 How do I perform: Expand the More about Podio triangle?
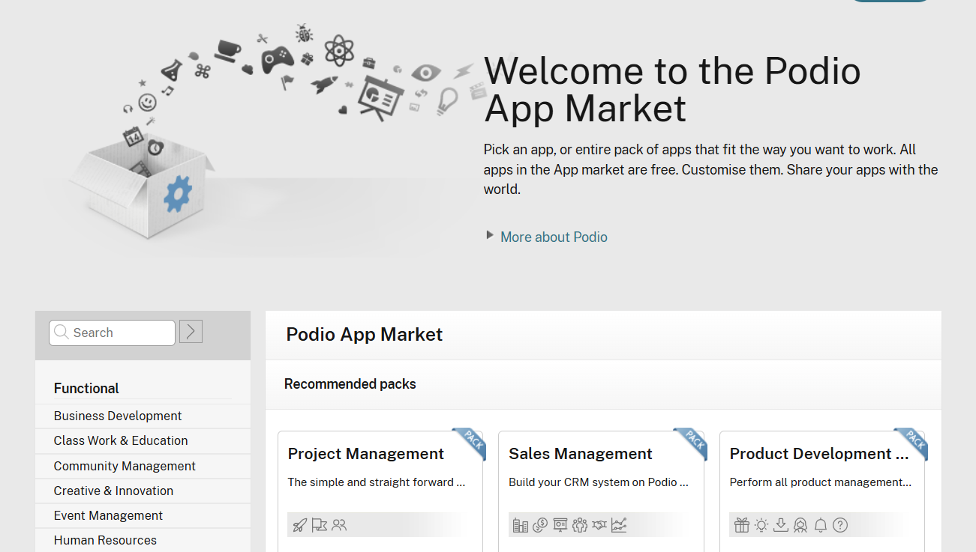click(490, 235)
